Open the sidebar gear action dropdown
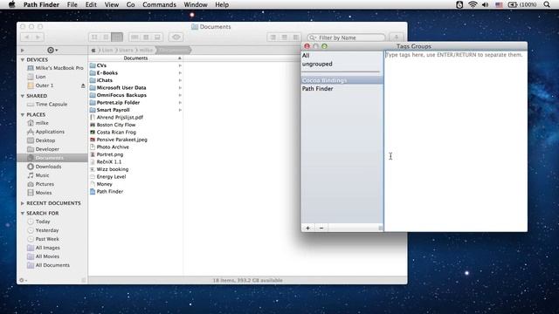 click(x=52, y=51)
